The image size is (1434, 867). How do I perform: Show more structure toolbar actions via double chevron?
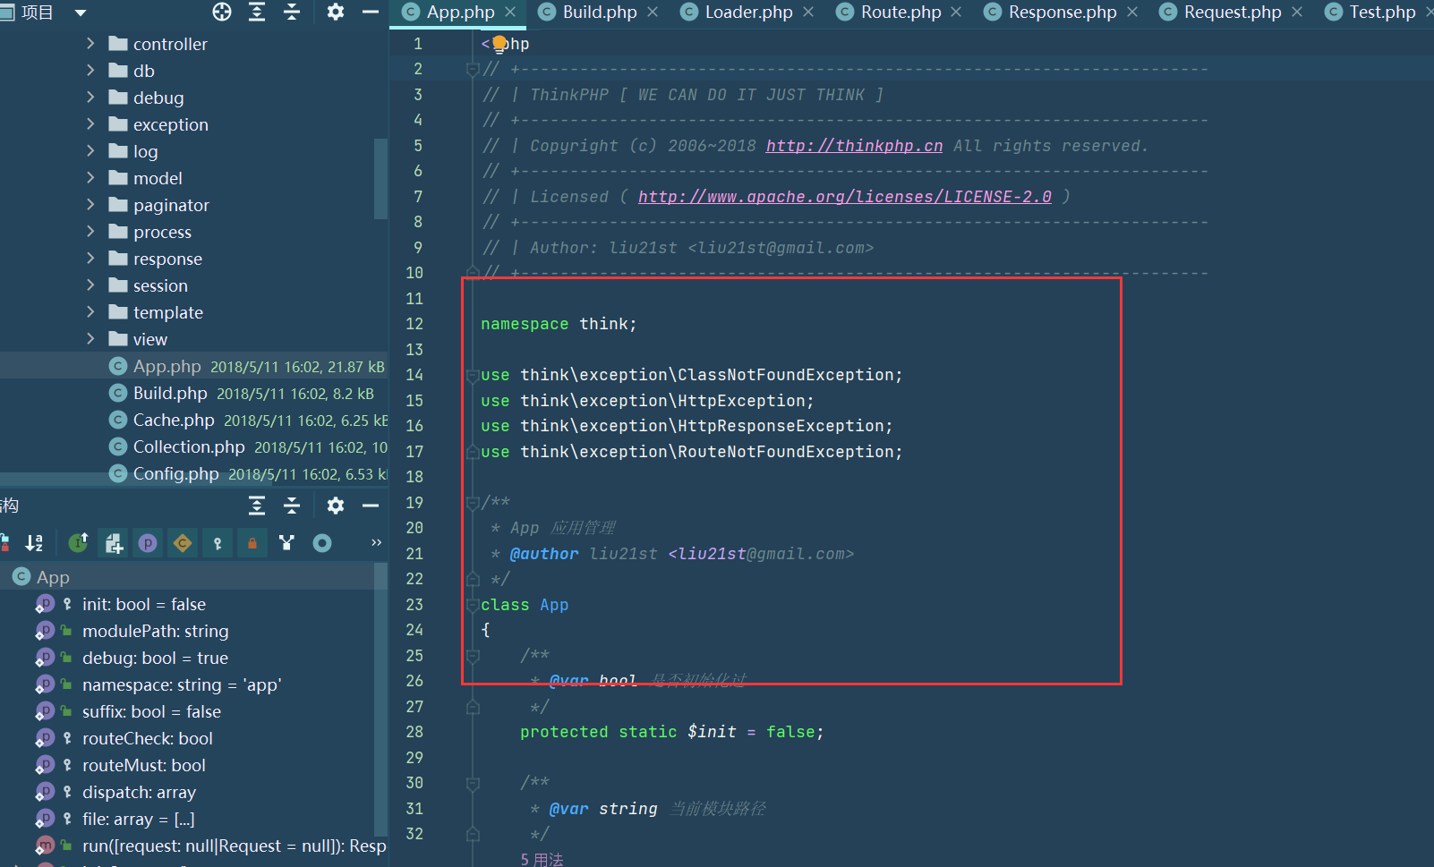point(376,543)
